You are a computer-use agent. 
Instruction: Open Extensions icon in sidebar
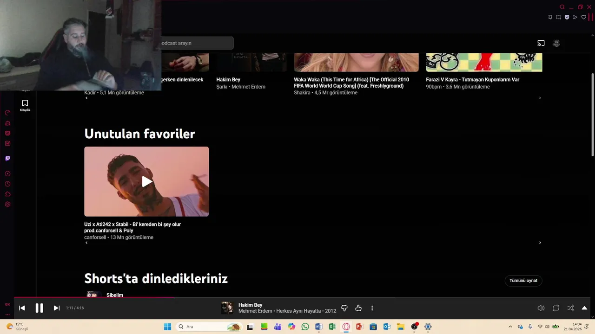coord(7,194)
